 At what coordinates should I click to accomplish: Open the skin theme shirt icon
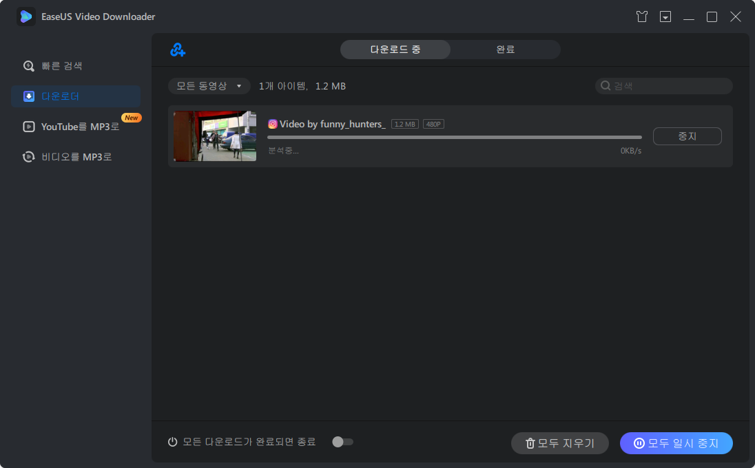click(641, 17)
